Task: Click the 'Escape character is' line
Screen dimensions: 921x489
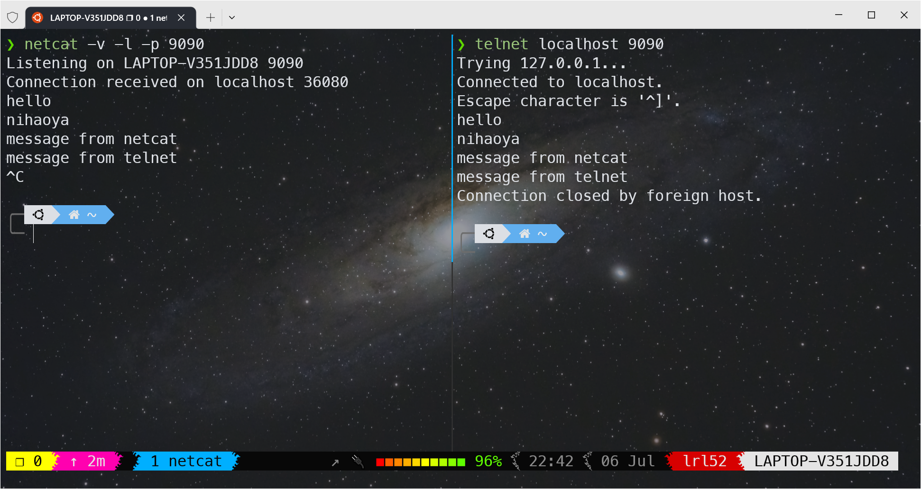Action: coord(569,101)
